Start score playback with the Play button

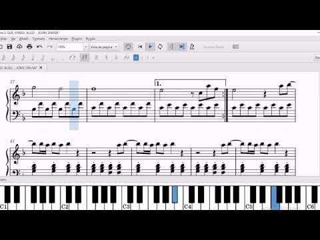point(150,47)
